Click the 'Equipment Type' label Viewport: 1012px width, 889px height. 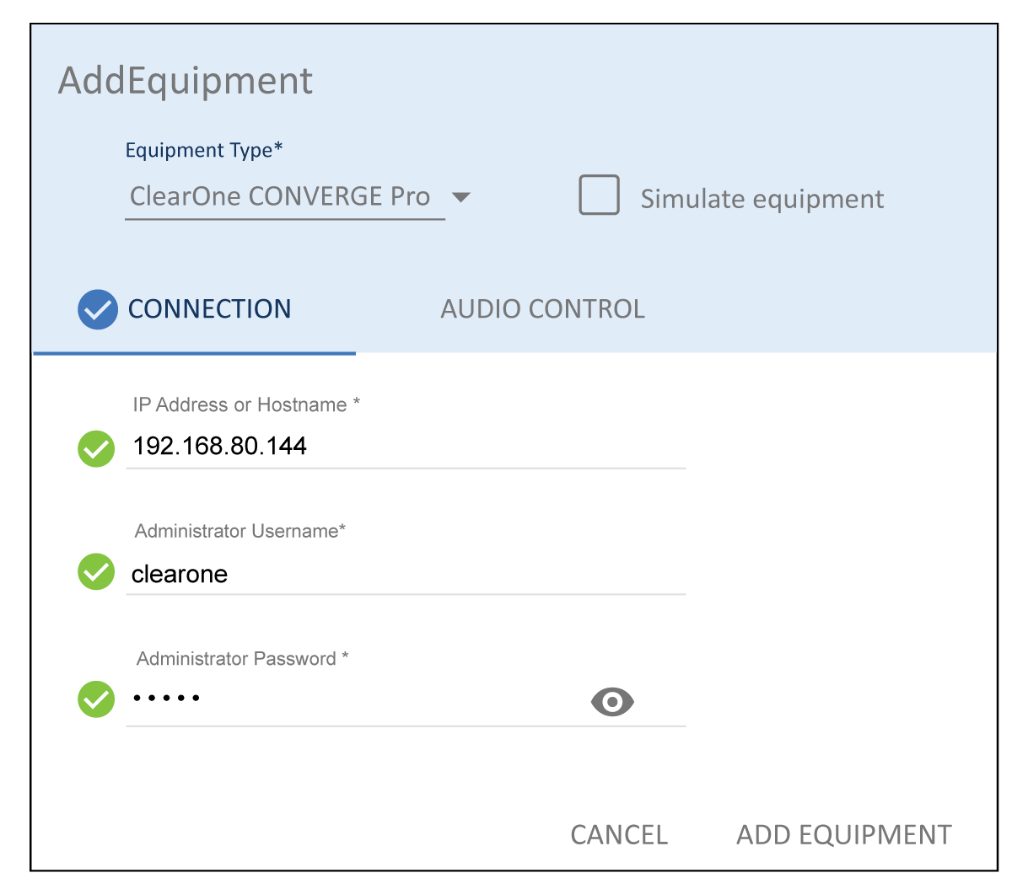pyautogui.click(x=204, y=151)
